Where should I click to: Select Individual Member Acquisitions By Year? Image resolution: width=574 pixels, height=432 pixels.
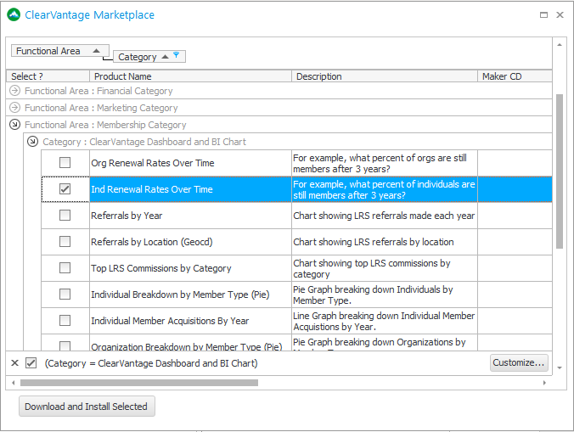(170, 321)
